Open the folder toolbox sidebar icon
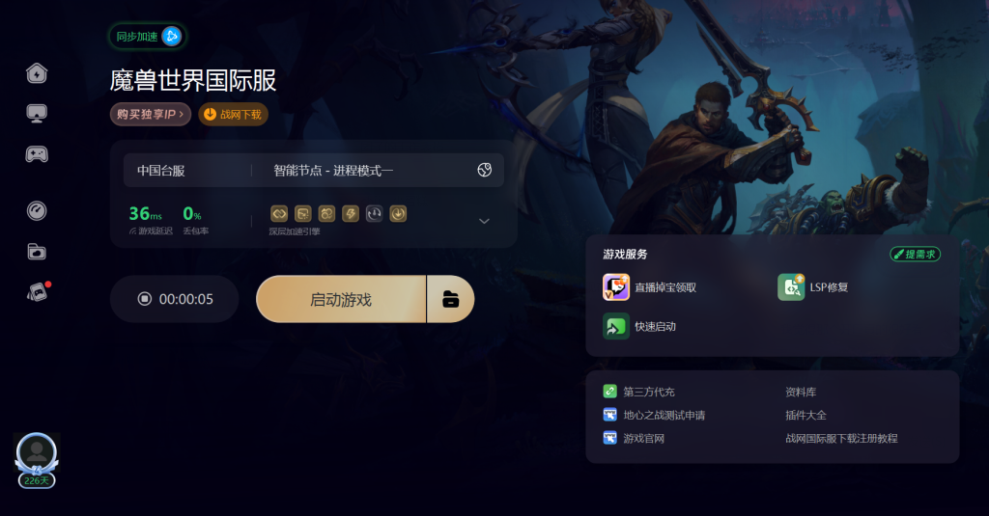This screenshot has height=516, width=989. coord(37,252)
